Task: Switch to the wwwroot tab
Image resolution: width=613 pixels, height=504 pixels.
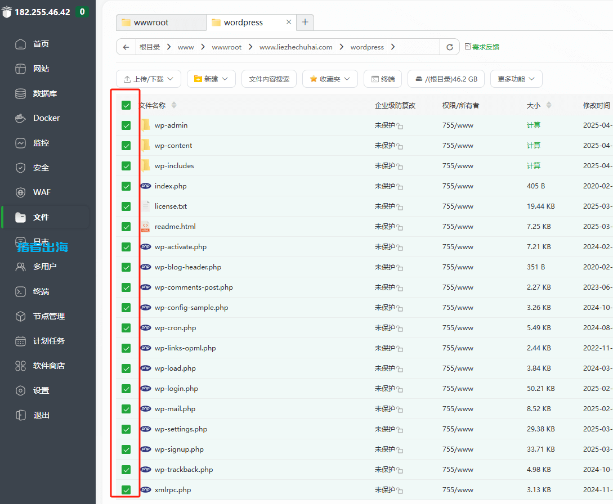Action: point(160,22)
